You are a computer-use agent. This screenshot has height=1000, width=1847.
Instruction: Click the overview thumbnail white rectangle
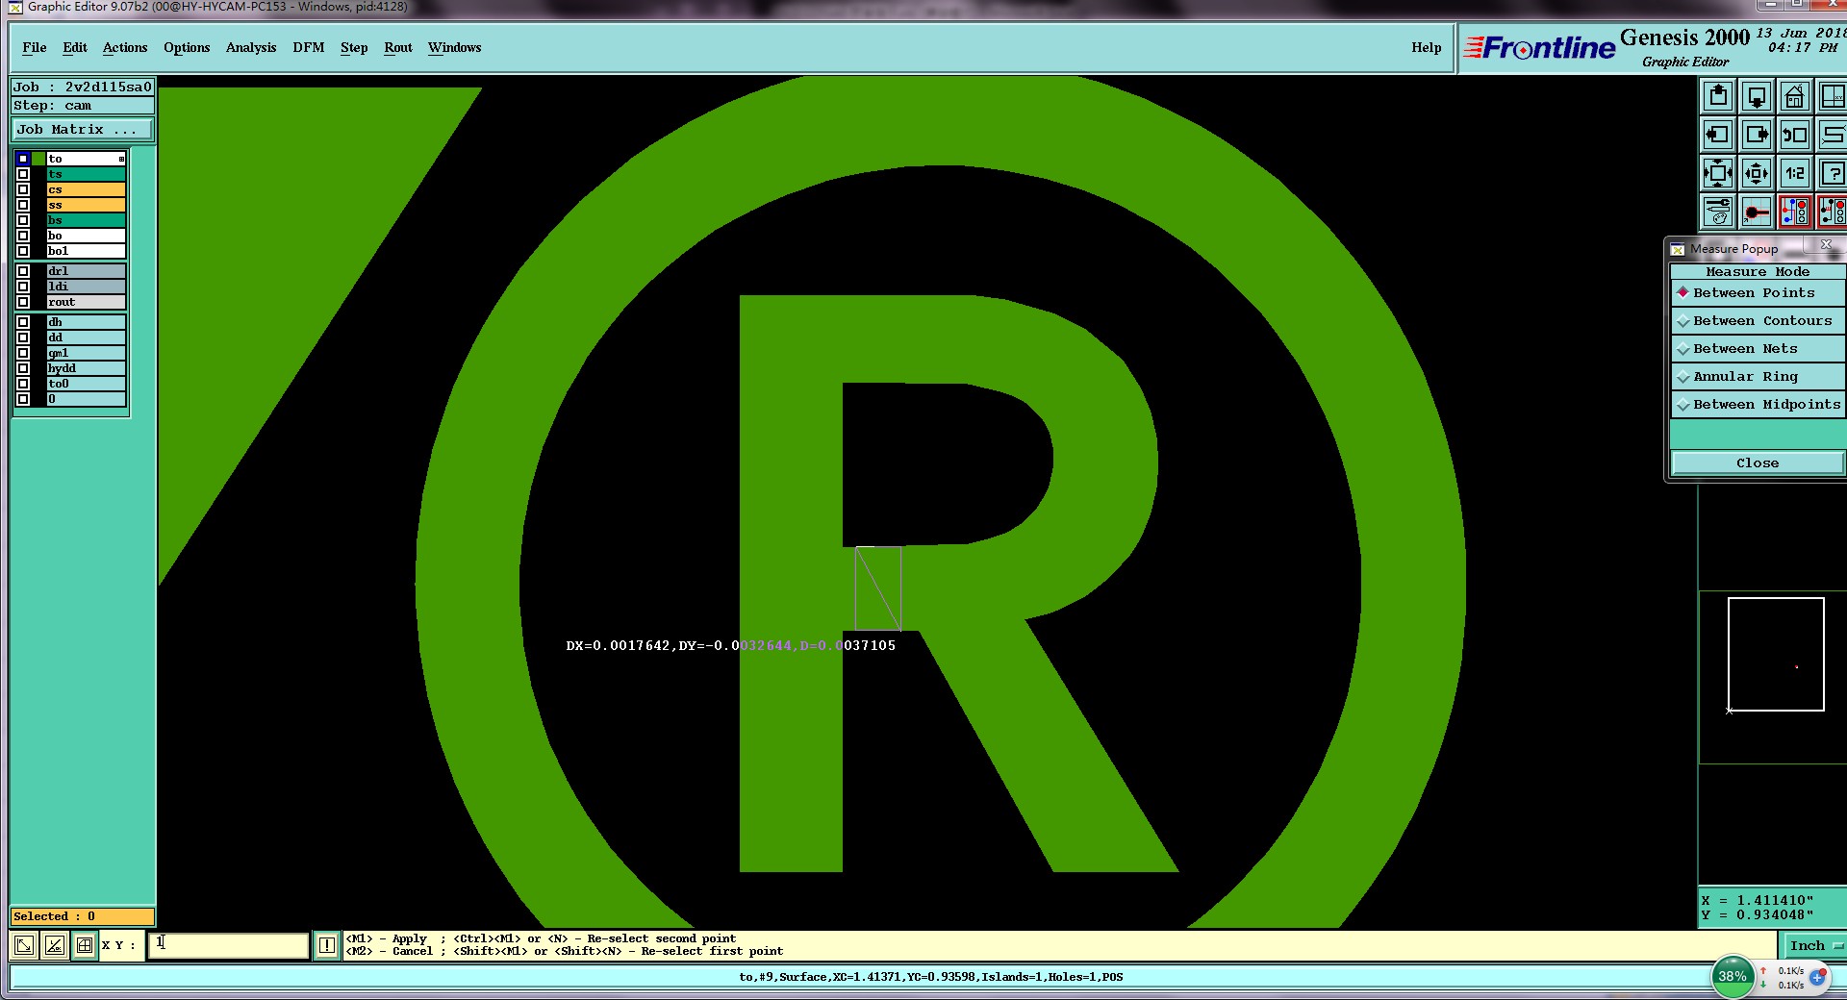coord(1776,655)
